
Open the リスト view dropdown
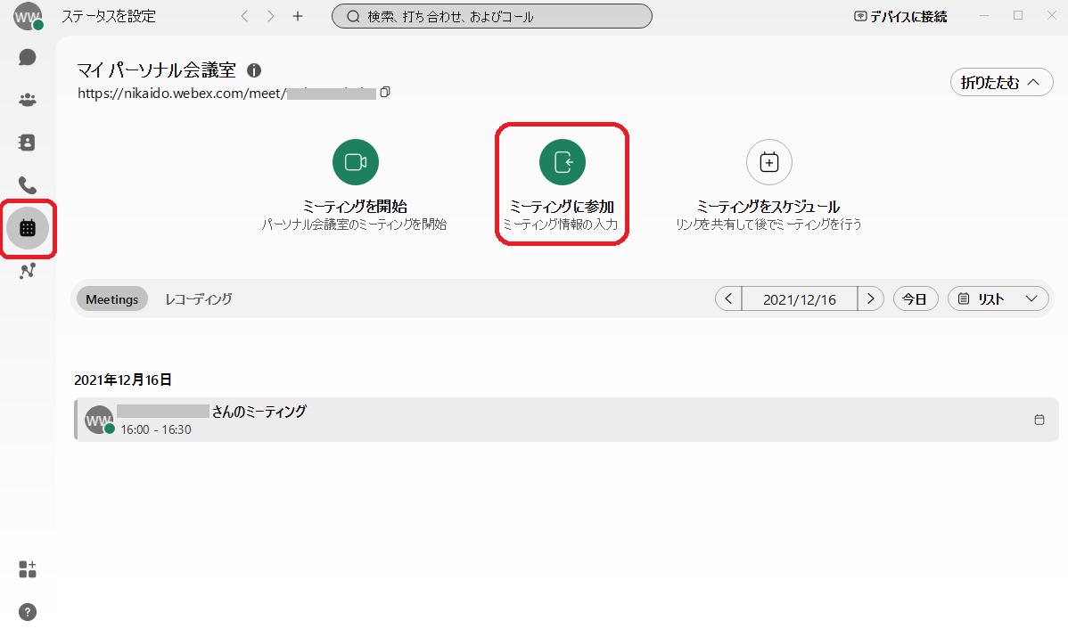point(998,298)
